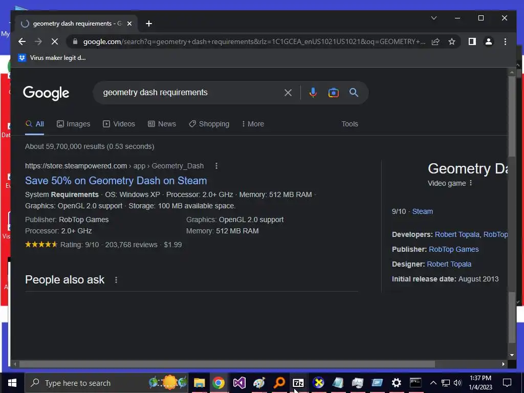Clear the Google search box text
The height and width of the screenshot is (393, 524).
[288, 93]
